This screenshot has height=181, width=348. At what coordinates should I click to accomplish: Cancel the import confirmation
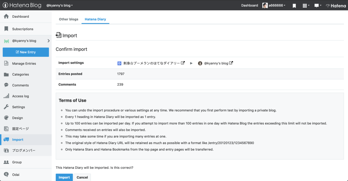(x=82, y=177)
